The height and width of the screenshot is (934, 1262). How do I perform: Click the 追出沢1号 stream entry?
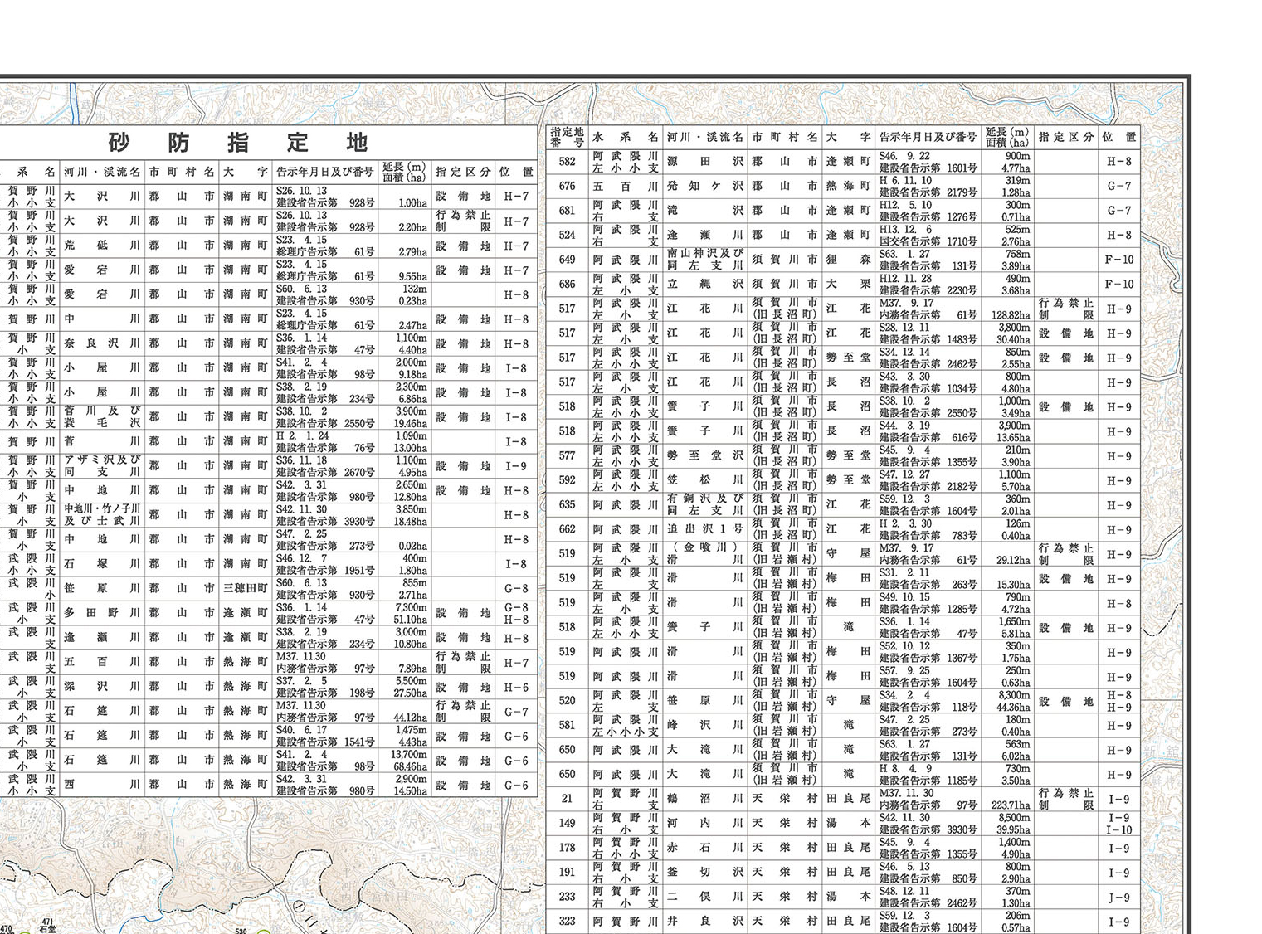point(704,529)
